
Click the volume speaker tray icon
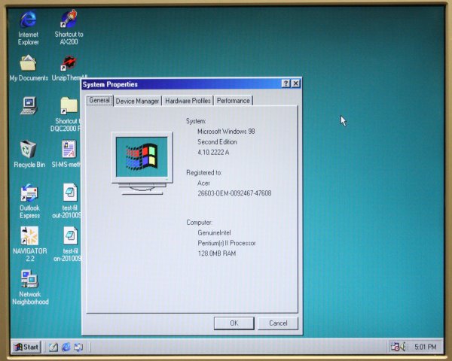point(403,347)
